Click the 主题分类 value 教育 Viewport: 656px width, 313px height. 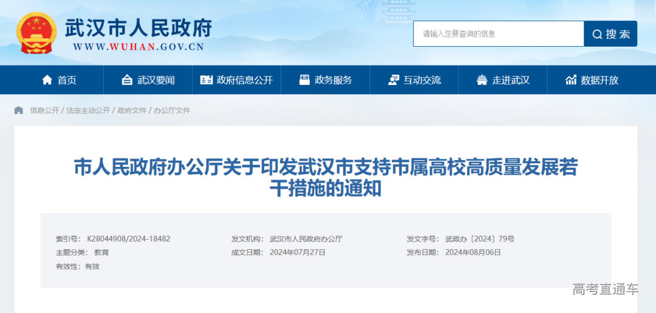(101, 252)
